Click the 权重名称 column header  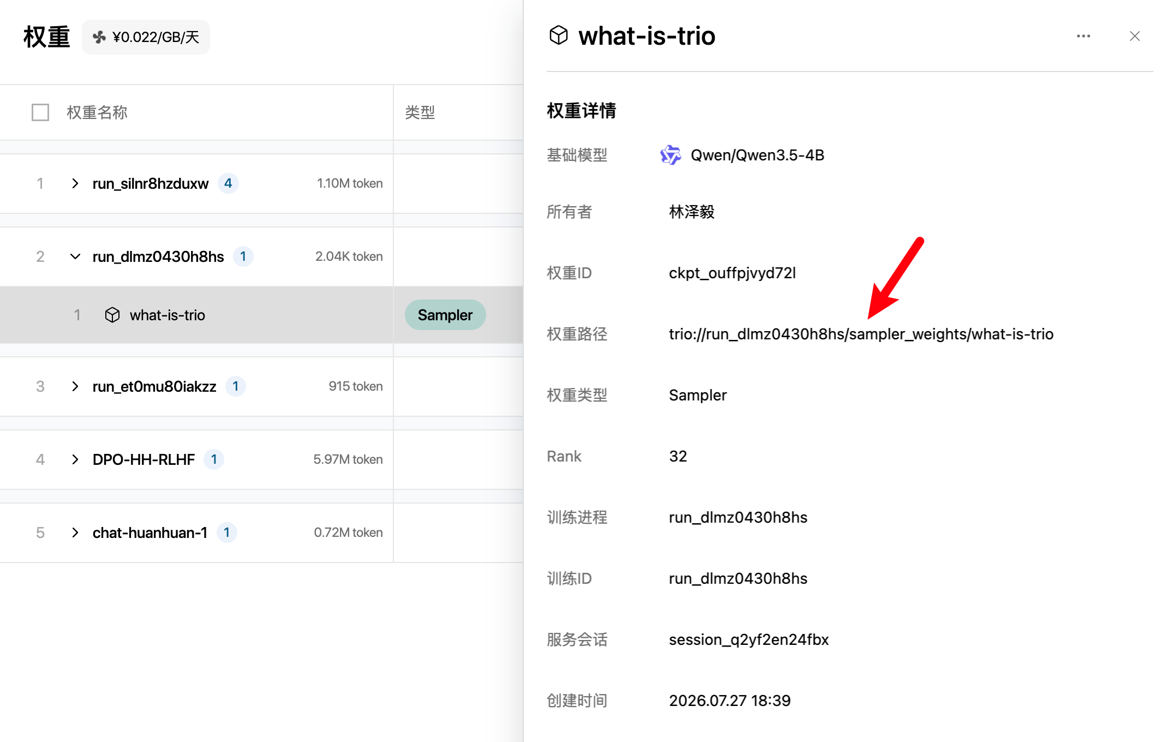(x=97, y=112)
